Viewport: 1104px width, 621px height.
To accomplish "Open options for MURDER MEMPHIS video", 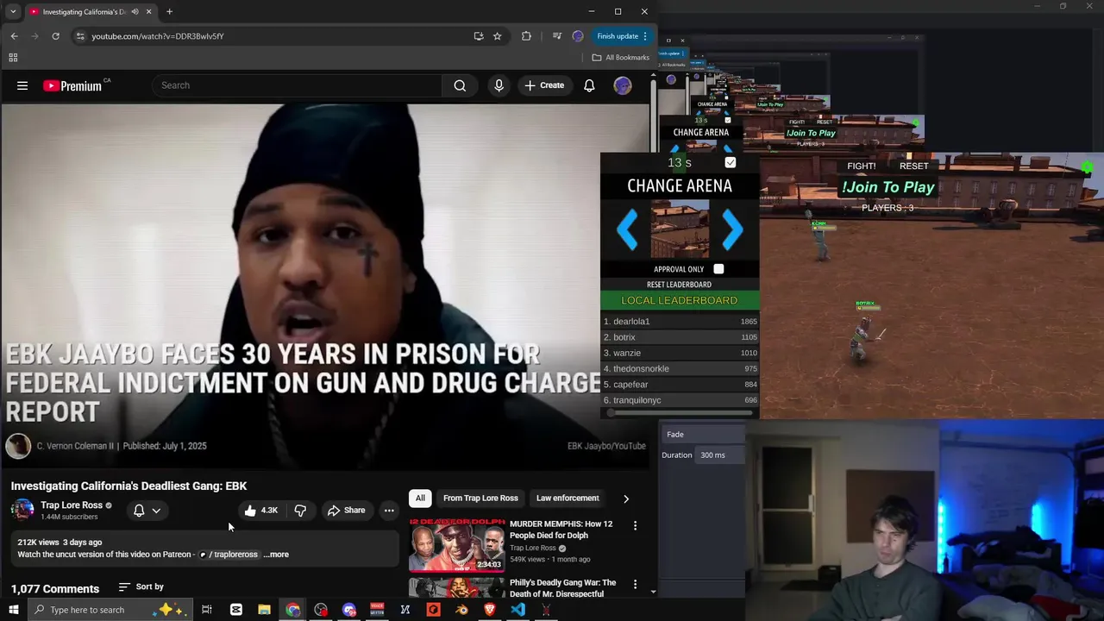I will coord(635,525).
